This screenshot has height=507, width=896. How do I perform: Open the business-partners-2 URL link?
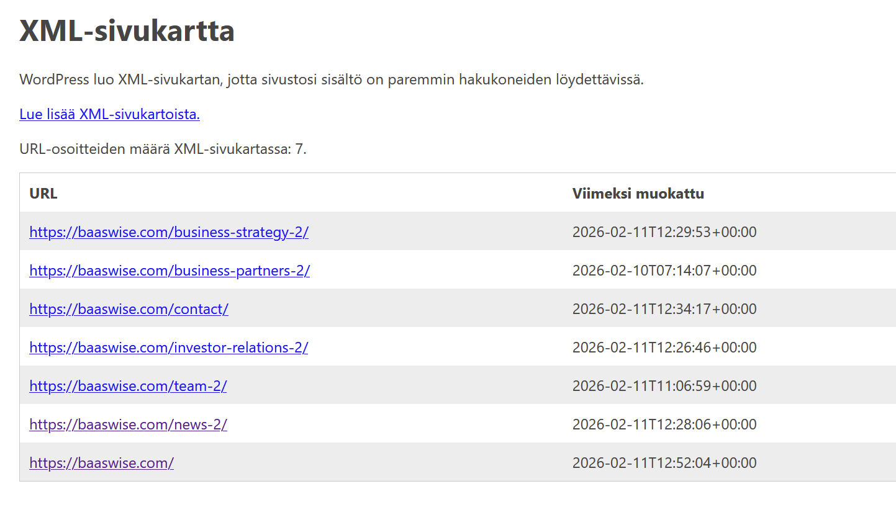169,271
